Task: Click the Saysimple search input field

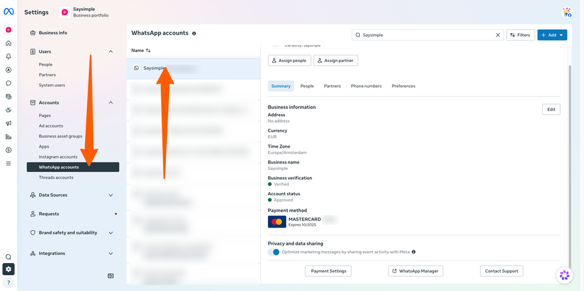Action: [428, 35]
